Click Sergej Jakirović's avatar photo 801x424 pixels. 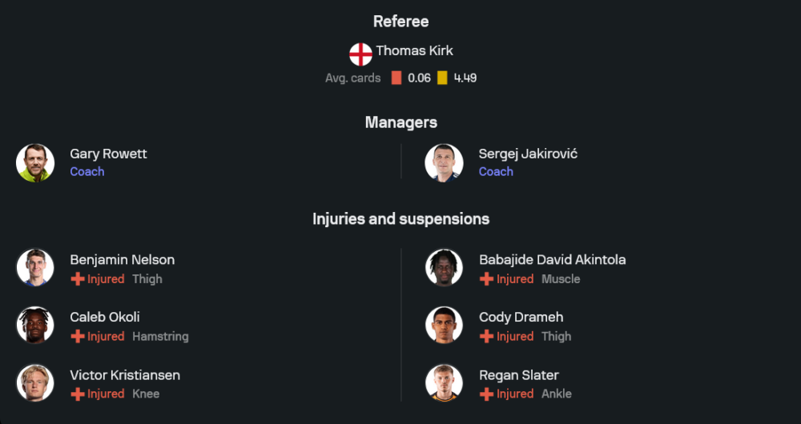click(x=444, y=162)
